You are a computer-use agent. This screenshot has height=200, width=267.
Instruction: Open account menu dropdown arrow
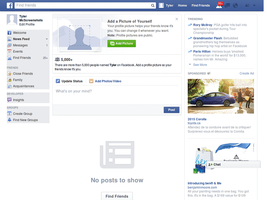[x=254, y=6]
